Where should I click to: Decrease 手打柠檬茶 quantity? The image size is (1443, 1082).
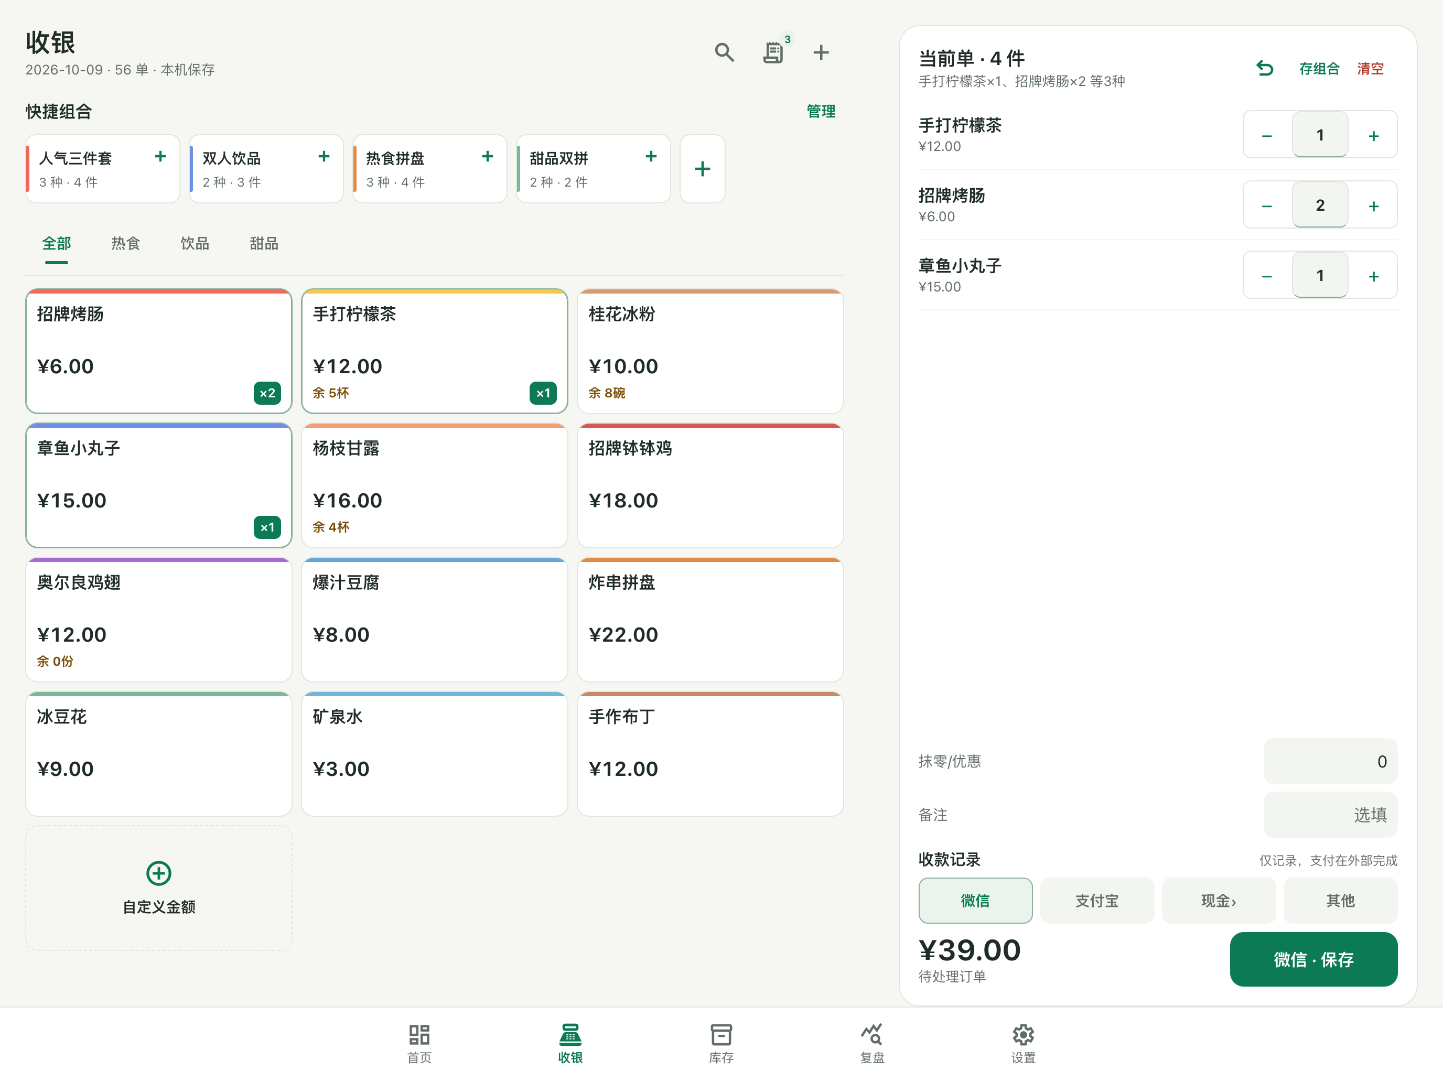coord(1267,135)
